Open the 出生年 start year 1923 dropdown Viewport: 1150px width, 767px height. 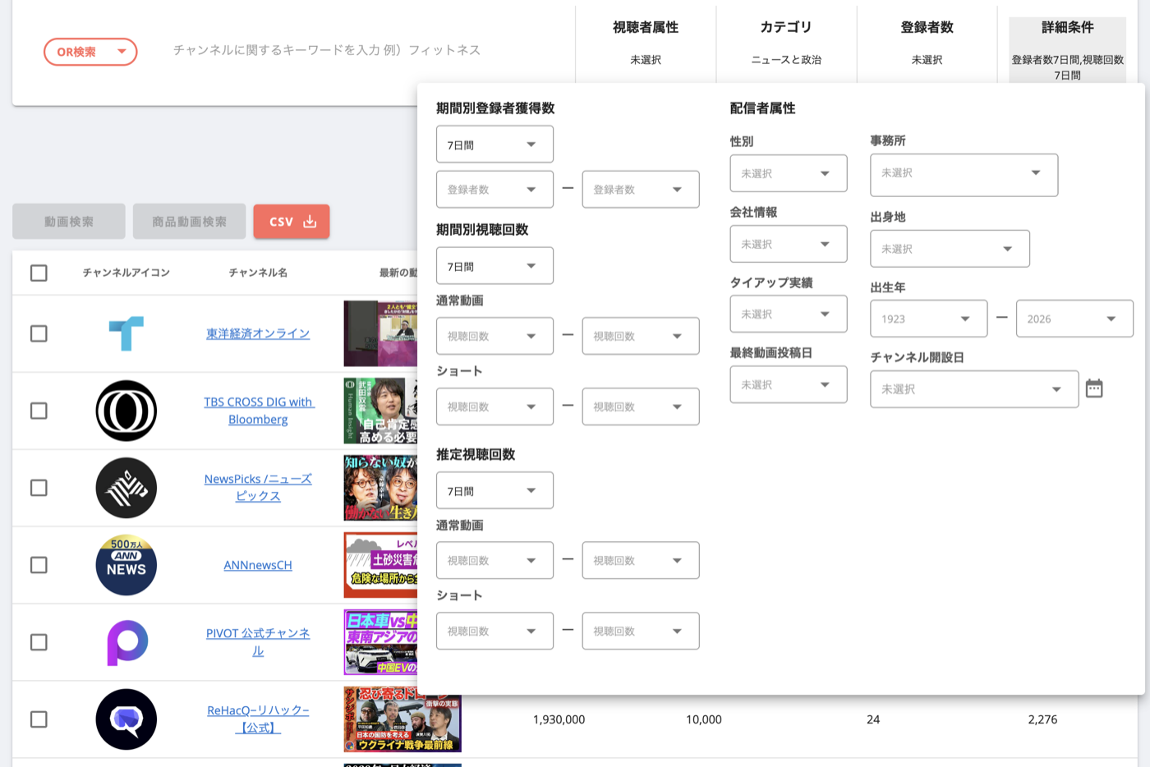click(929, 319)
